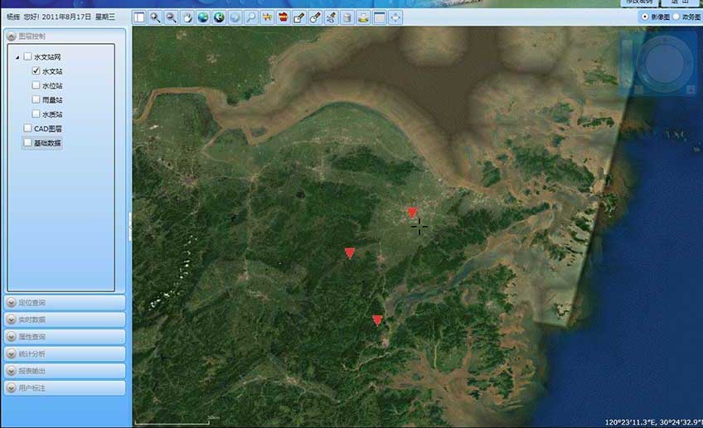Click the printer icon in toolbar
703x428 pixels.
pyautogui.click(x=363, y=17)
